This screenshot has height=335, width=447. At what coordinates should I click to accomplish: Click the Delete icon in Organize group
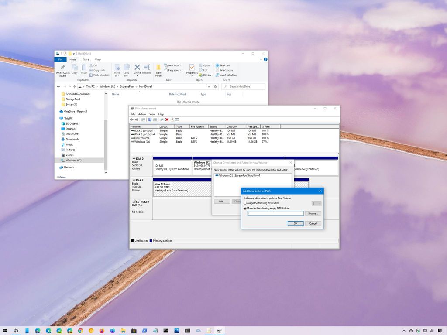(137, 69)
